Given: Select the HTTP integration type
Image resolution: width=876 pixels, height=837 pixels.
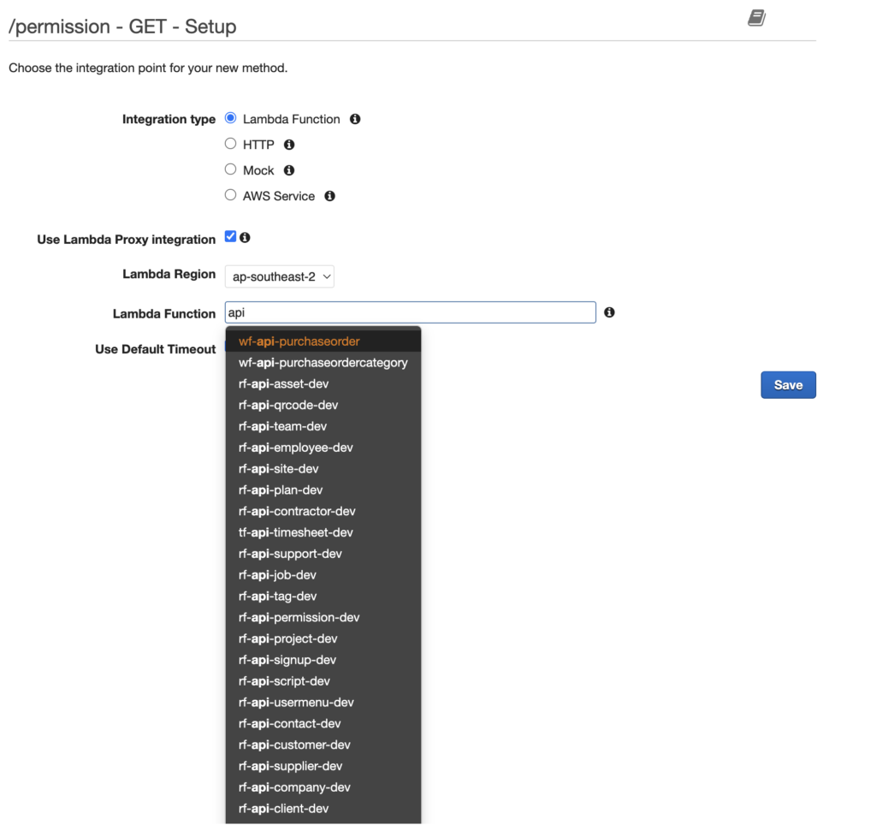Looking at the screenshot, I should [230, 144].
